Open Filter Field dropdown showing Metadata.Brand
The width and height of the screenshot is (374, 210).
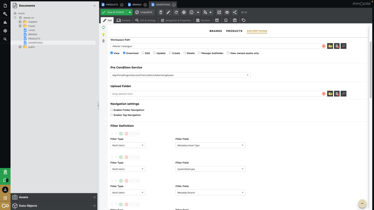[x=242, y=193]
